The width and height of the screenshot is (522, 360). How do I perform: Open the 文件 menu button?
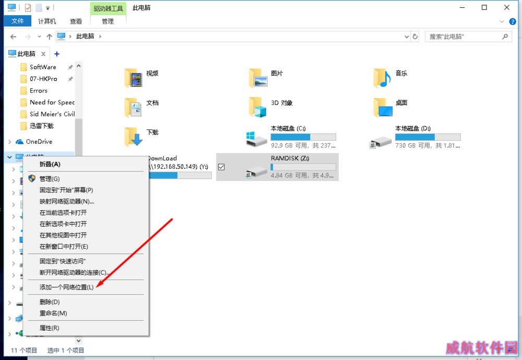[x=18, y=21]
